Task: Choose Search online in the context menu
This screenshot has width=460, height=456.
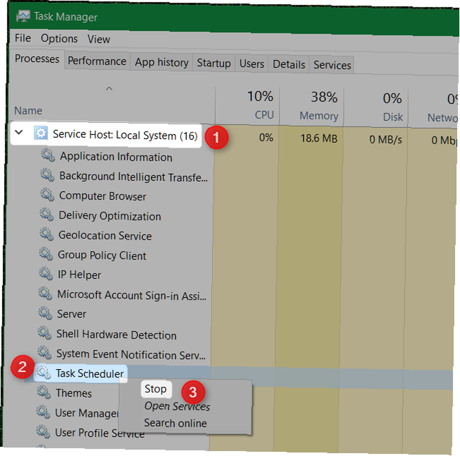Action: click(175, 423)
